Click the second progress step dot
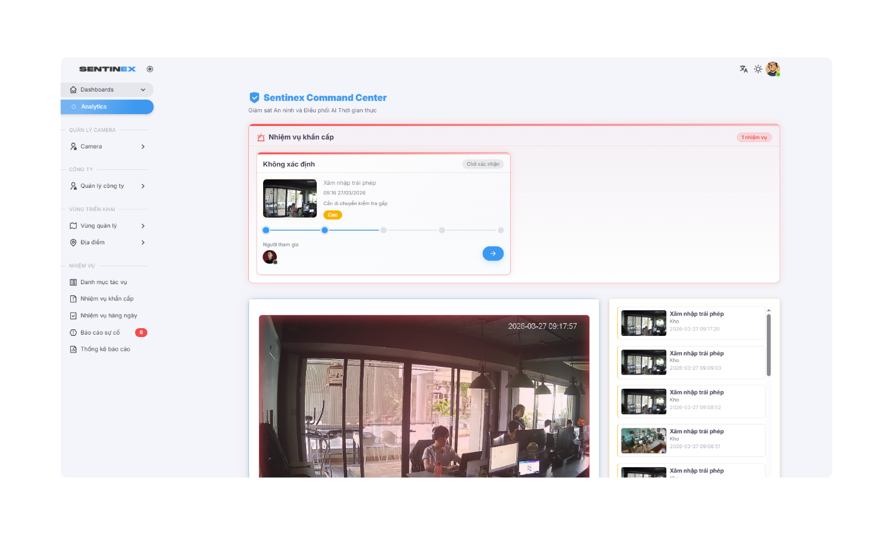The height and width of the screenshot is (535, 893). (324, 230)
